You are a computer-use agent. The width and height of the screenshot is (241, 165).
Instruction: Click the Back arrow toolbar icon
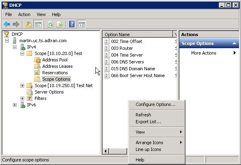[x=7, y=24]
